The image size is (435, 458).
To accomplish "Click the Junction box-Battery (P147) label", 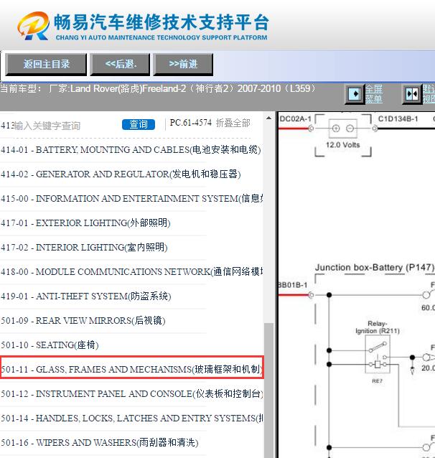I will pyautogui.click(x=375, y=268).
